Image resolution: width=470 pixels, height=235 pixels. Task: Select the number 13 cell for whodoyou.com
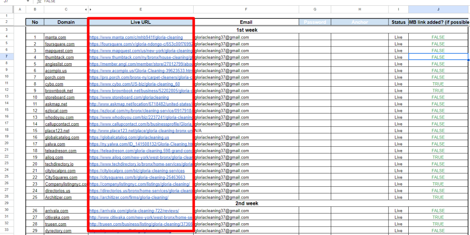pos(35,117)
